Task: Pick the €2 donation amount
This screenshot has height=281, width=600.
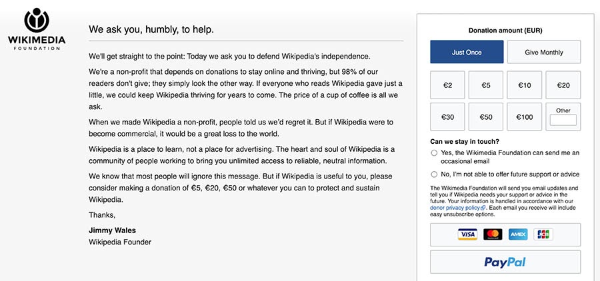Action: (x=447, y=85)
